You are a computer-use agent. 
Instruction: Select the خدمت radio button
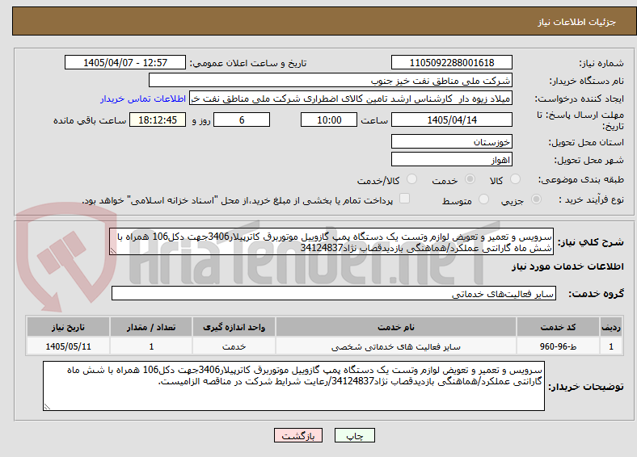click(470, 179)
